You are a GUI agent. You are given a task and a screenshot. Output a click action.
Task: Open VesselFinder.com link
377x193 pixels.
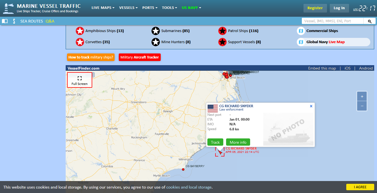[84, 68]
